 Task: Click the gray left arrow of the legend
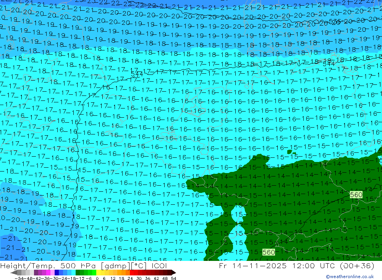tap(14, 273)
